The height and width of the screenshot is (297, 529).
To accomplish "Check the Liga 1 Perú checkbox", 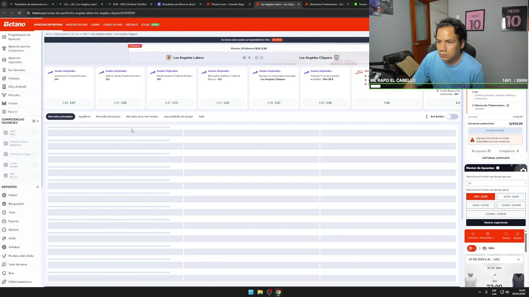I will coord(35,132).
